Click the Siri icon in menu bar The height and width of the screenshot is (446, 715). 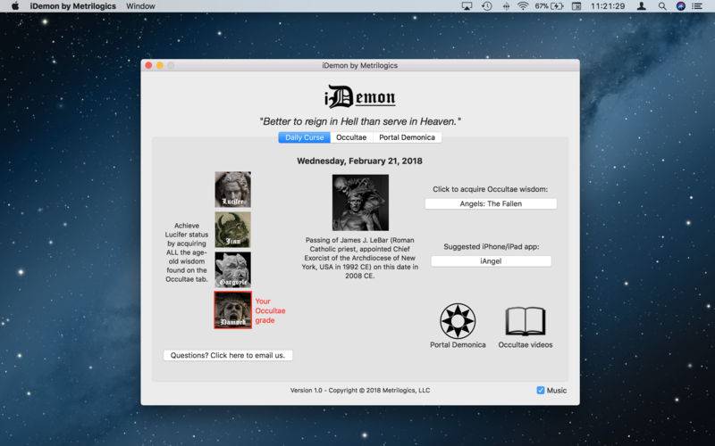[680, 6]
